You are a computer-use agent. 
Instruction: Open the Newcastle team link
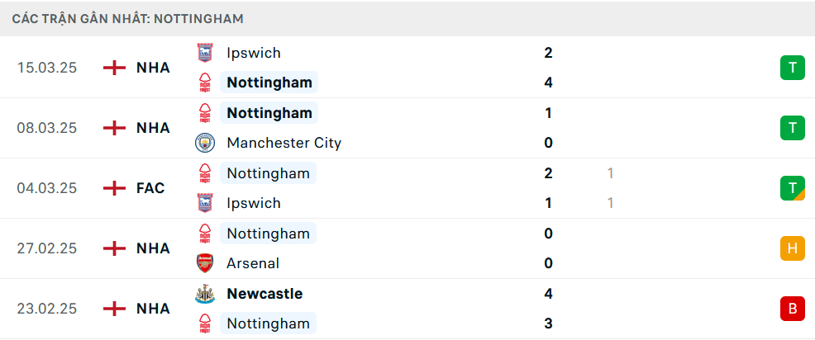[265, 294]
